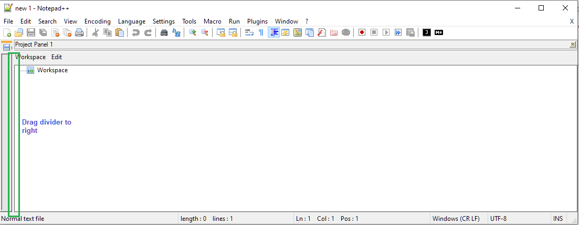Screen dimensions: 579x225
Task: Open the File menu
Action: pyautogui.click(x=8, y=21)
